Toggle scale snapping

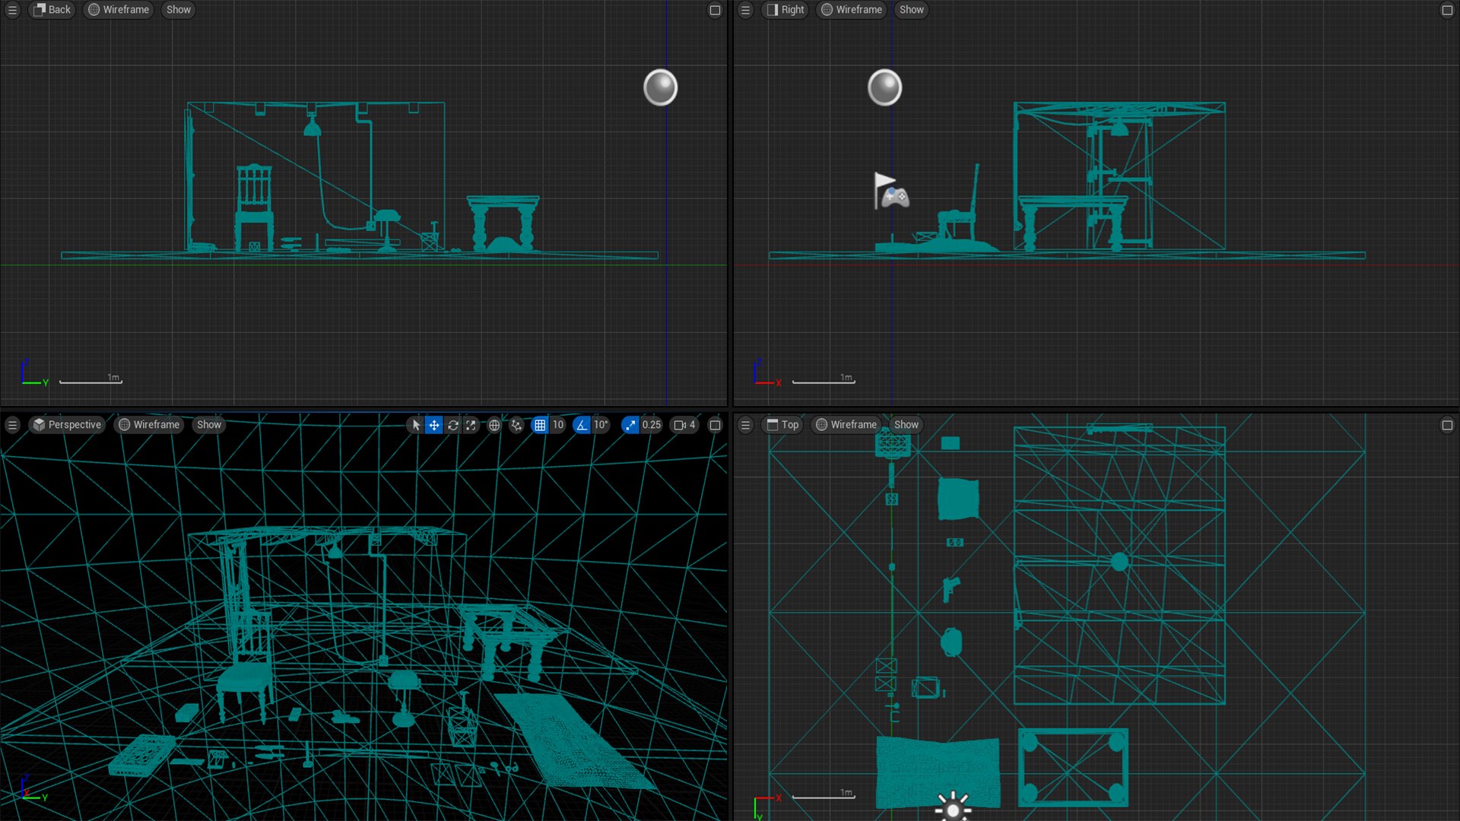[x=630, y=425]
